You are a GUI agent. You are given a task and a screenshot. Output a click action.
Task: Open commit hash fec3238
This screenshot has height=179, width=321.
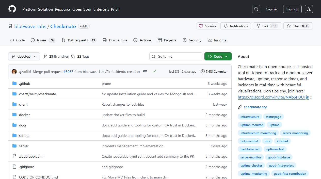tap(174, 72)
